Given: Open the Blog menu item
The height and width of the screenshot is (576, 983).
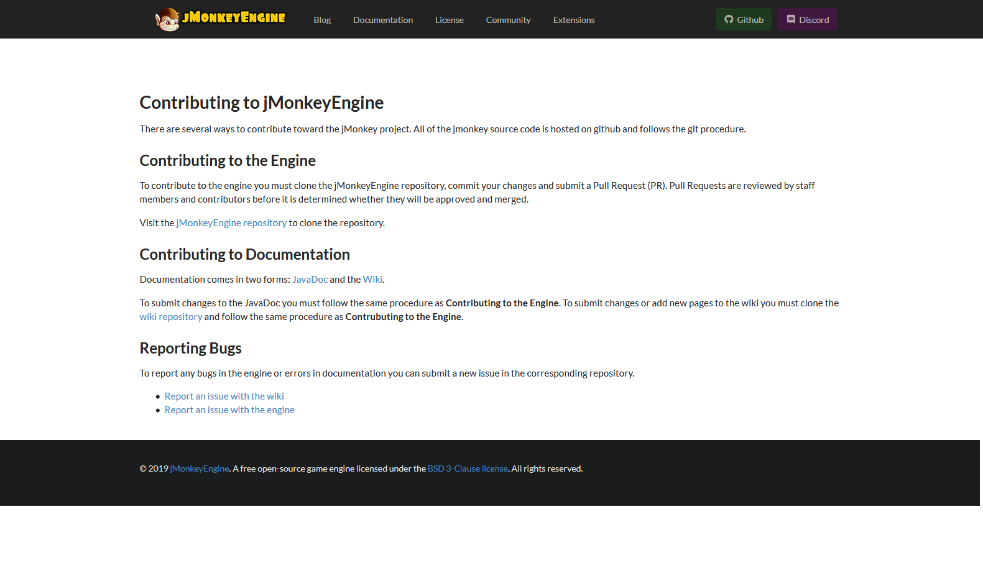Looking at the screenshot, I should (x=322, y=20).
